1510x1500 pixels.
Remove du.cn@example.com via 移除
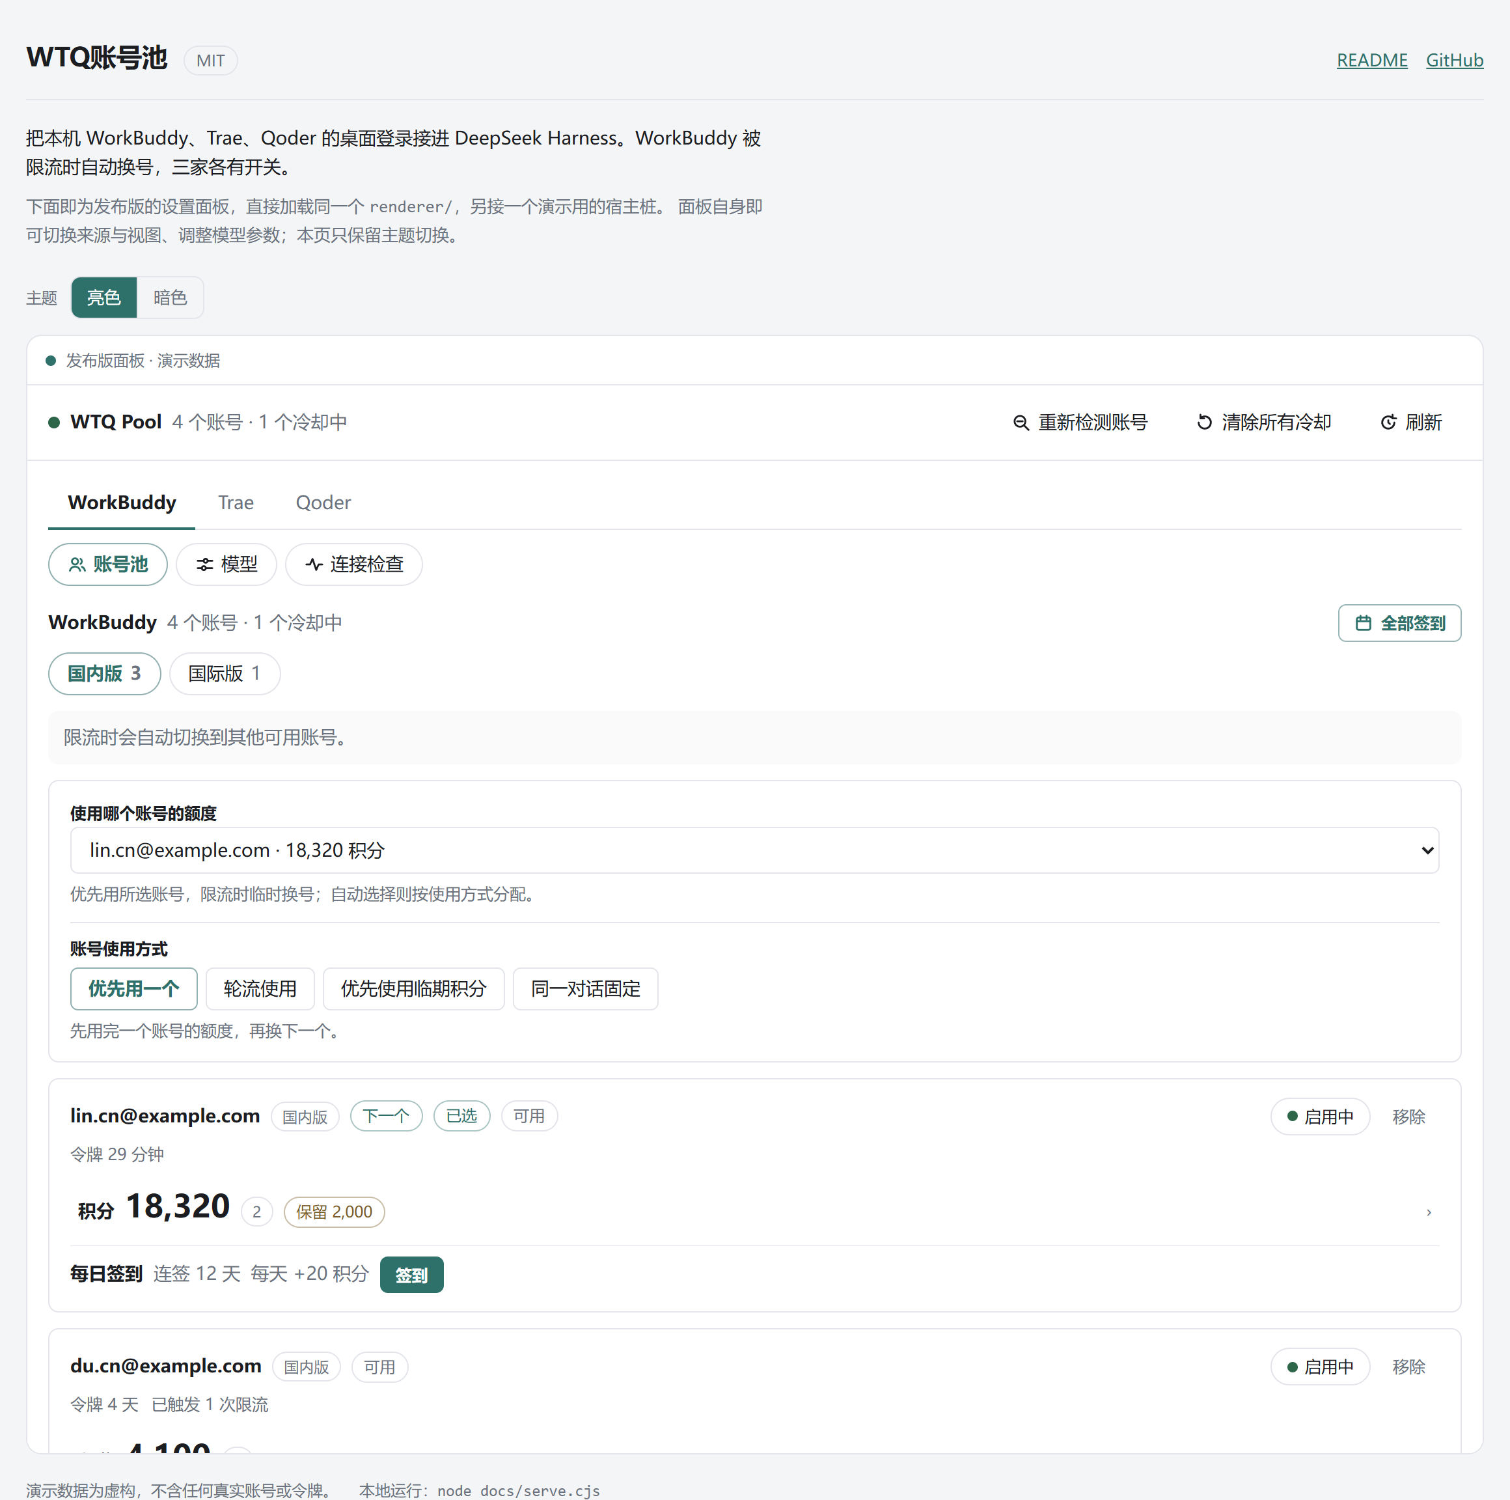(1408, 1367)
